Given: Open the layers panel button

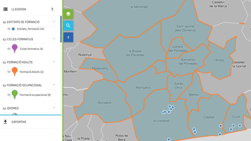Looking at the screenshot, I should coord(68,14).
